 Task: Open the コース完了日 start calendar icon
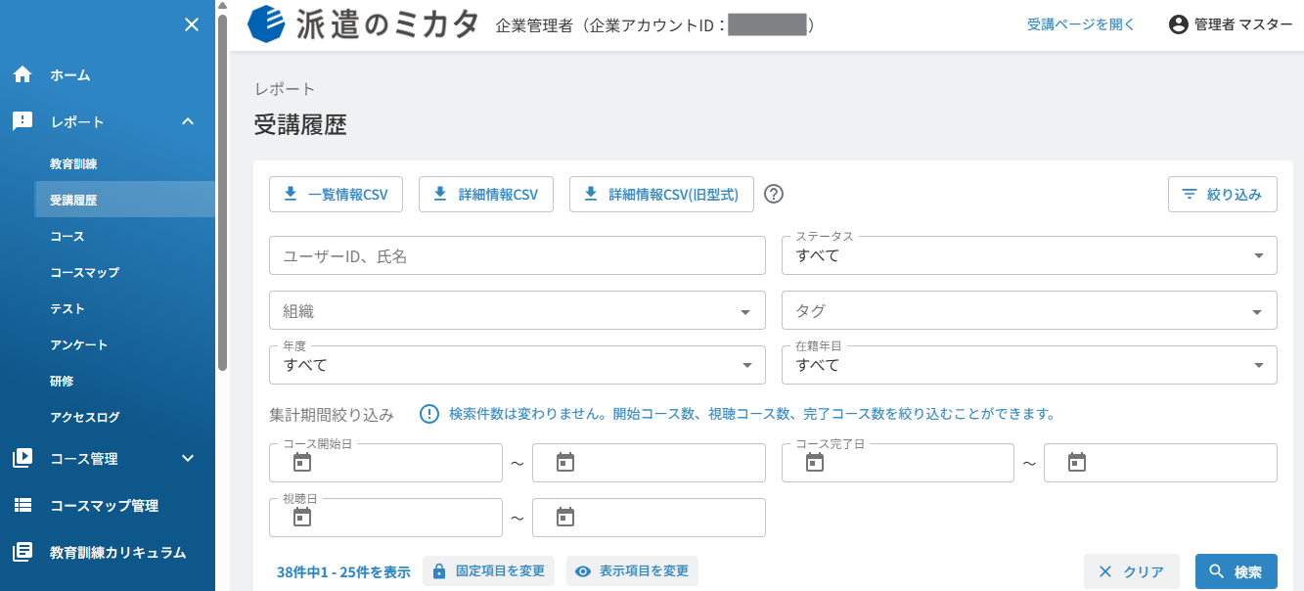pyautogui.click(x=815, y=463)
